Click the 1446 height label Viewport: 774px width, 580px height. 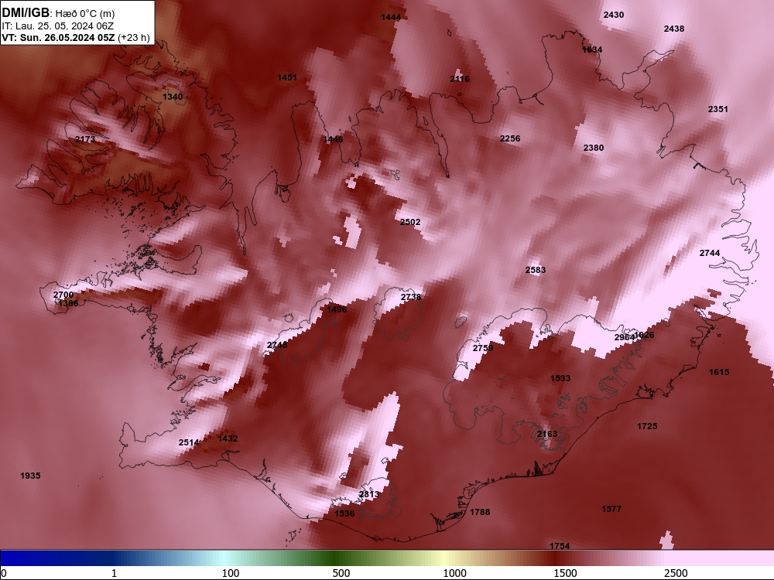[333, 139]
